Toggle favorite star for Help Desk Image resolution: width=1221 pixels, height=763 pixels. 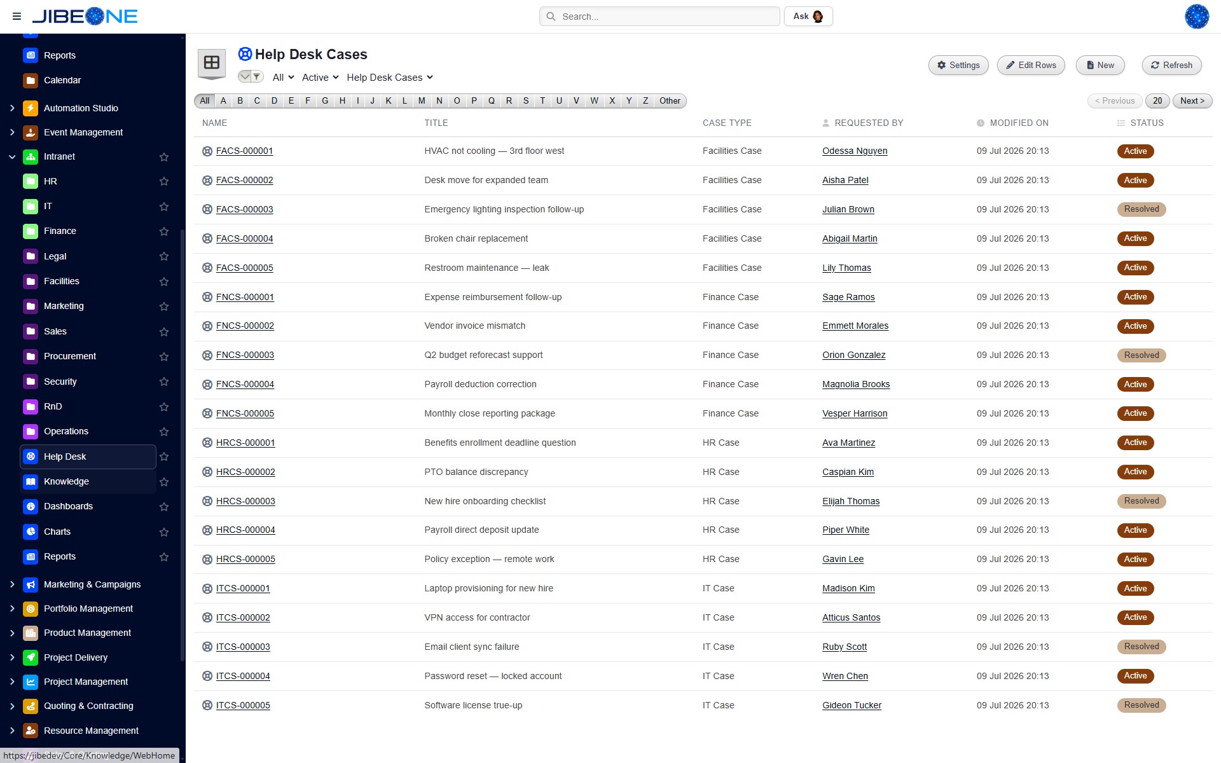tap(164, 457)
